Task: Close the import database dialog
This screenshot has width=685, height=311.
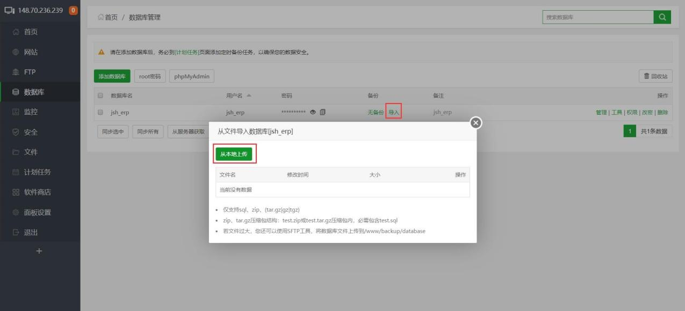Action: [x=475, y=123]
